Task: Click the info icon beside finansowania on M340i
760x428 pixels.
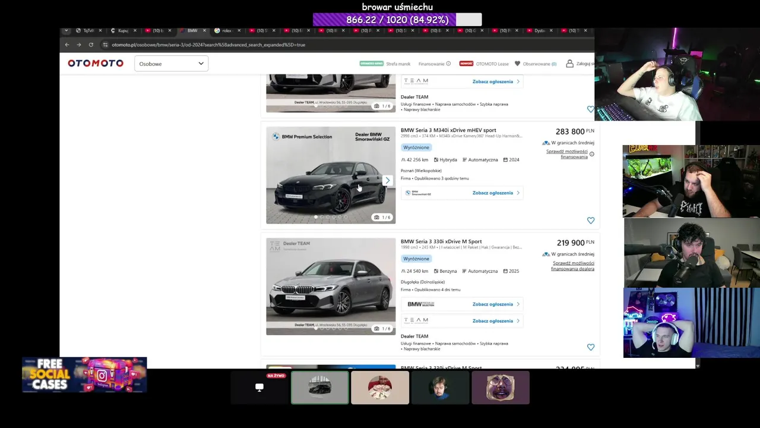Action: pos(592,154)
